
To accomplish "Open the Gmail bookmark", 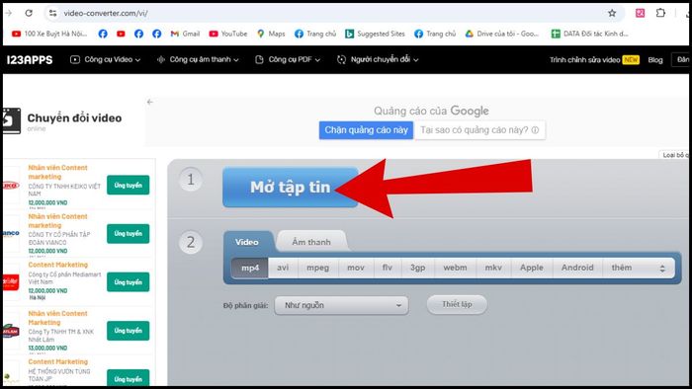I will [x=185, y=34].
